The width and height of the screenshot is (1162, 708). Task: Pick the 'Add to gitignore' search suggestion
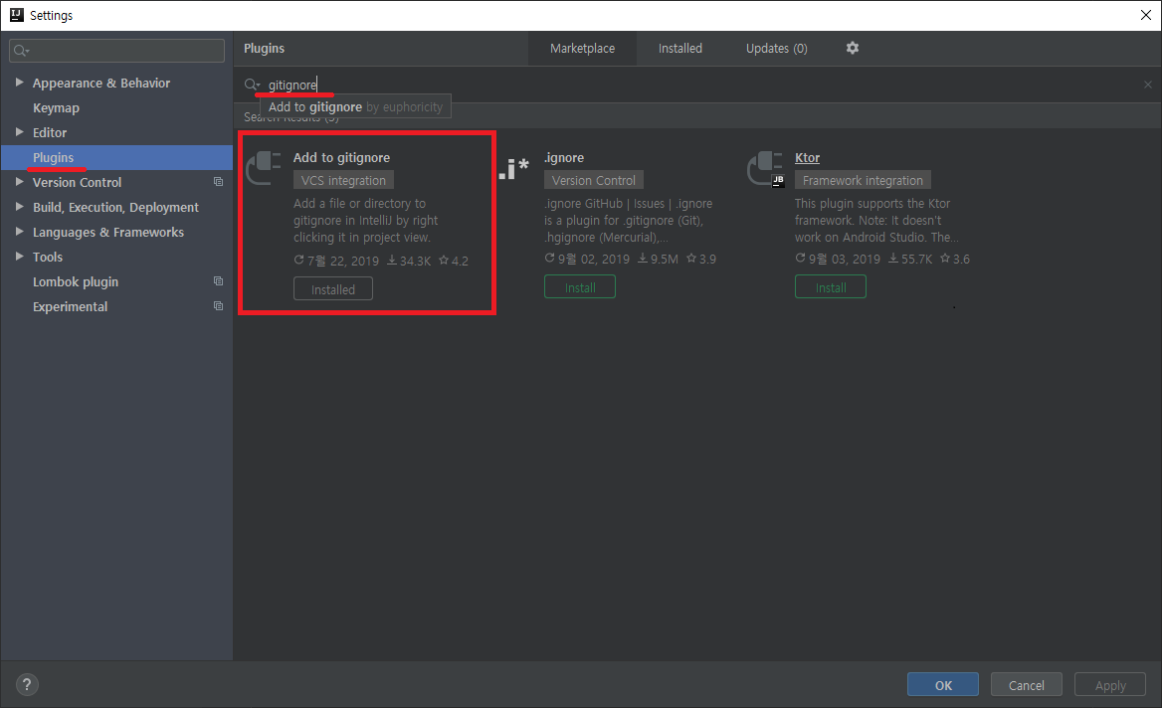point(355,106)
